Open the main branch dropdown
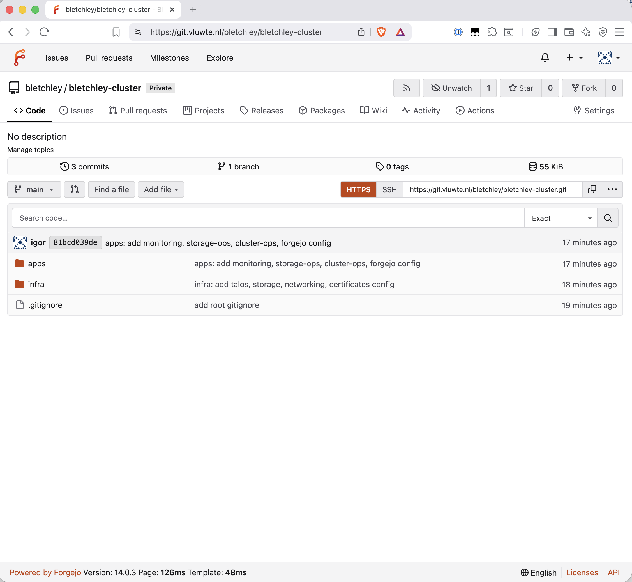Screen dimensions: 632x582 (x=34, y=189)
